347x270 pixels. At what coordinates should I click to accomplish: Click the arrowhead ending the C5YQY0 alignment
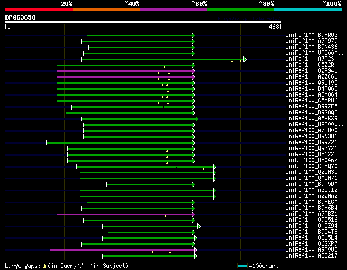click(x=215, y=166)
